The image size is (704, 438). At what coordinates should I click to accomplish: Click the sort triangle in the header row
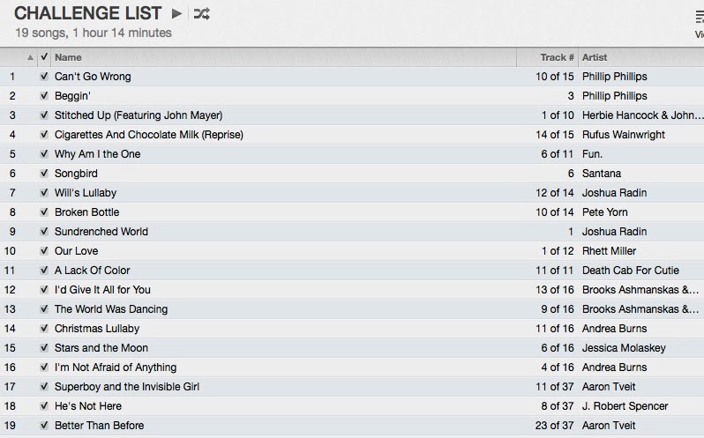tap(32, 57)
